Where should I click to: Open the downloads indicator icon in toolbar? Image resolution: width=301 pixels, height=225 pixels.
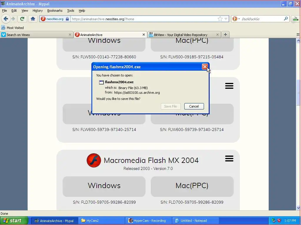(x=296, y=19)
